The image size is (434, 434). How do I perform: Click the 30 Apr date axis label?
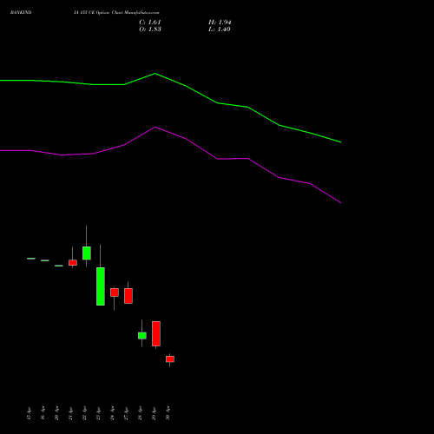(168, 413)
